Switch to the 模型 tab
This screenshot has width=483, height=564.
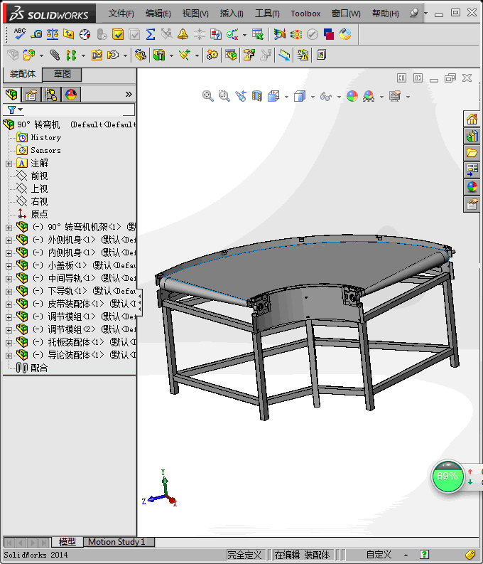[x=67, y=542]
